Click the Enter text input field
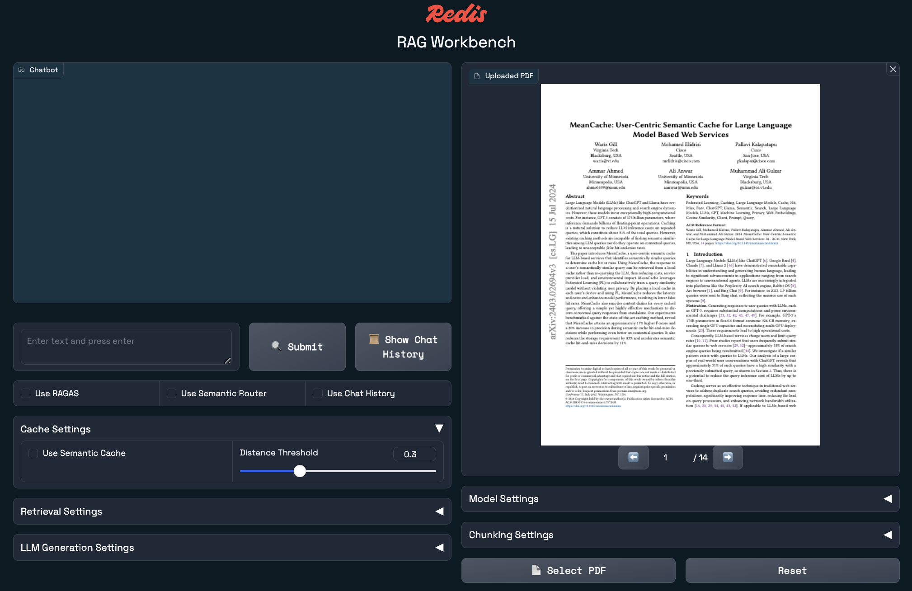 126,346
